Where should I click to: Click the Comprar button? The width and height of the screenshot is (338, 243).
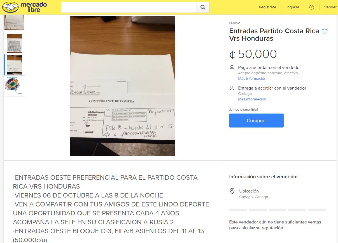(x=256, y=121)
